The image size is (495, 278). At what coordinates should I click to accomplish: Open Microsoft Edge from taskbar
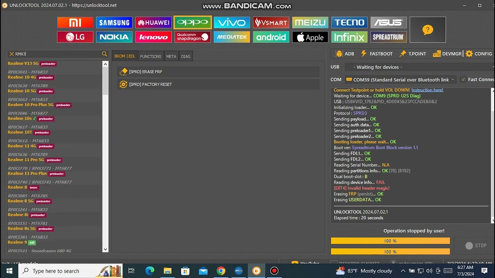(150, 271)
